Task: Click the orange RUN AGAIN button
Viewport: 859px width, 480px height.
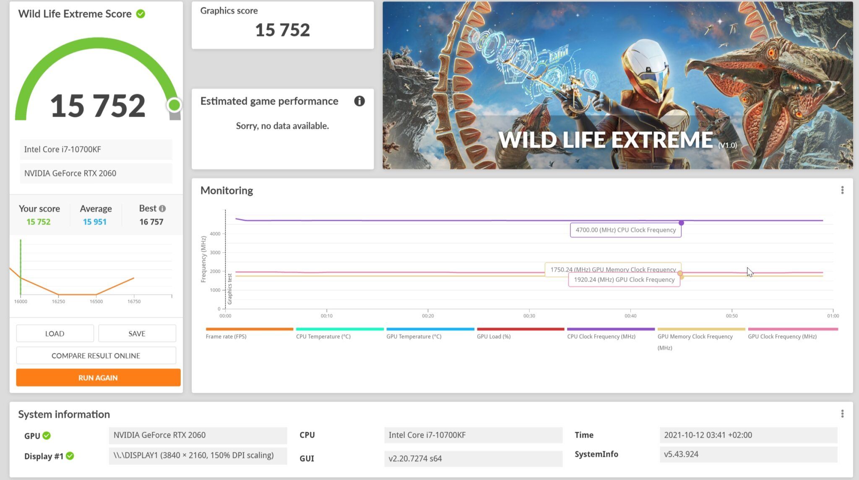Action: [98, 378]
